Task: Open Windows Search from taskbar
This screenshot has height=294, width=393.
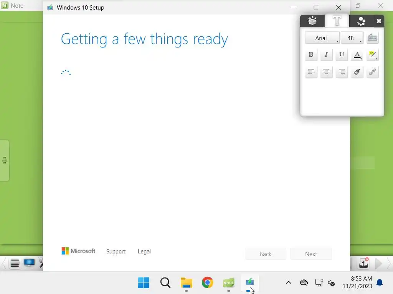Action: click(165, 283)
